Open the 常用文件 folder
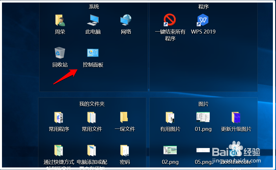Image resolution: width=276 pixels, height=170 pixels. click(92, 118)
